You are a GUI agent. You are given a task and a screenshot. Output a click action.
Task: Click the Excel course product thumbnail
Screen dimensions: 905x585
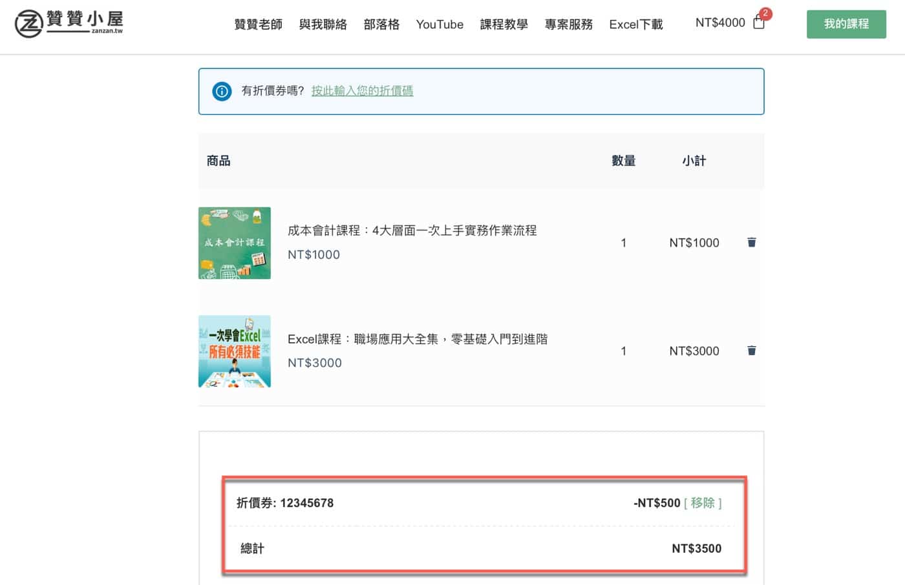235,351
